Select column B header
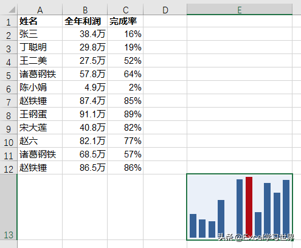Viewport: 301px width, 248px height. 85,10
